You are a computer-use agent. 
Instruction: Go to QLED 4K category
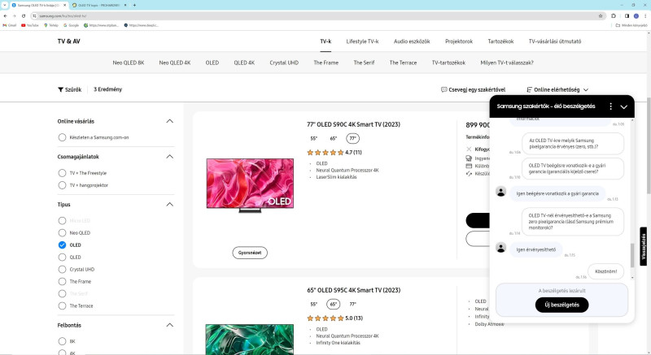(x=244, y=63)
